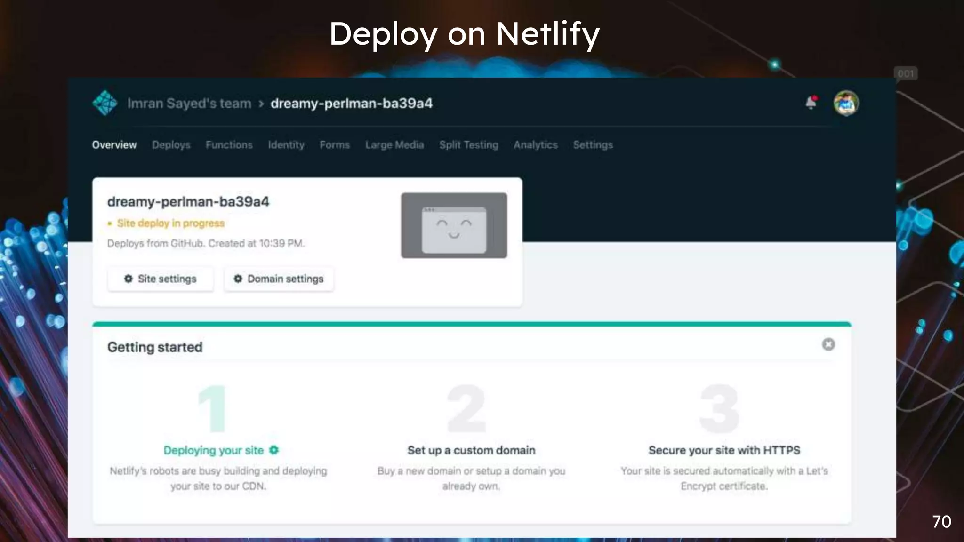Switch to the Forms tab
This screenshot has height=542, width=964.
(x=335, y=145)
